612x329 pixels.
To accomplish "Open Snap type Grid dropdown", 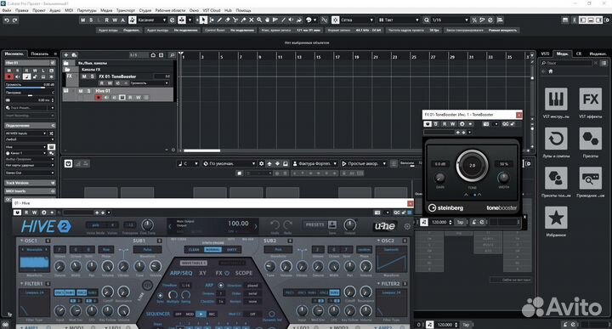I will [357, 20].
